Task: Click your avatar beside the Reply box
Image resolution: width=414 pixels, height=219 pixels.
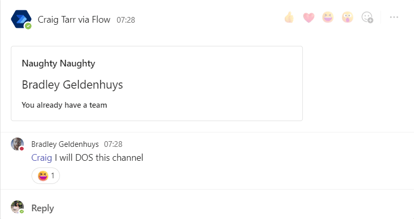Action: (x=18, y=207)
